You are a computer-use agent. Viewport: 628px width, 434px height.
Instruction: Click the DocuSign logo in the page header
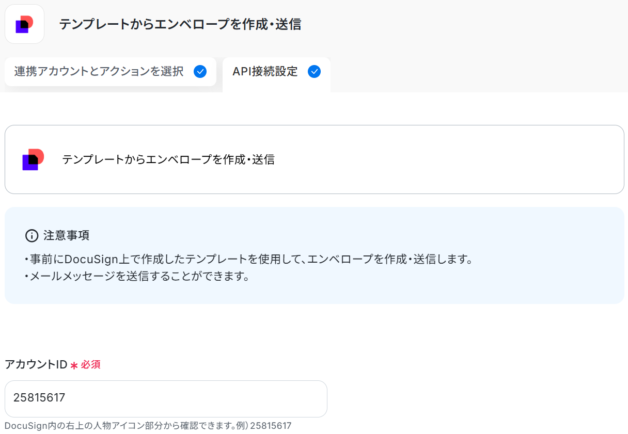[x=24, y=24]
